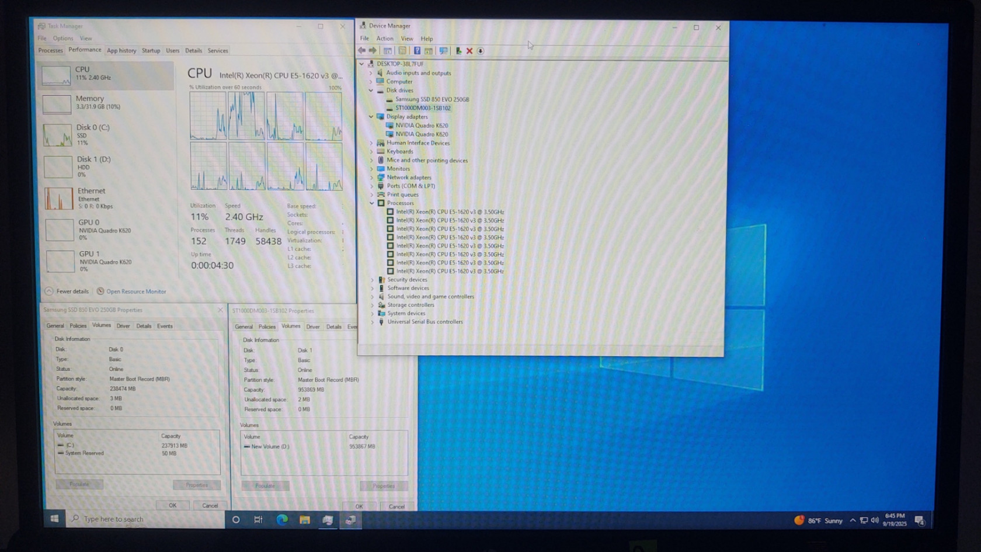Open the Windows Start menu
Viewport: 981px width, 552px height.
pos(54,519)
